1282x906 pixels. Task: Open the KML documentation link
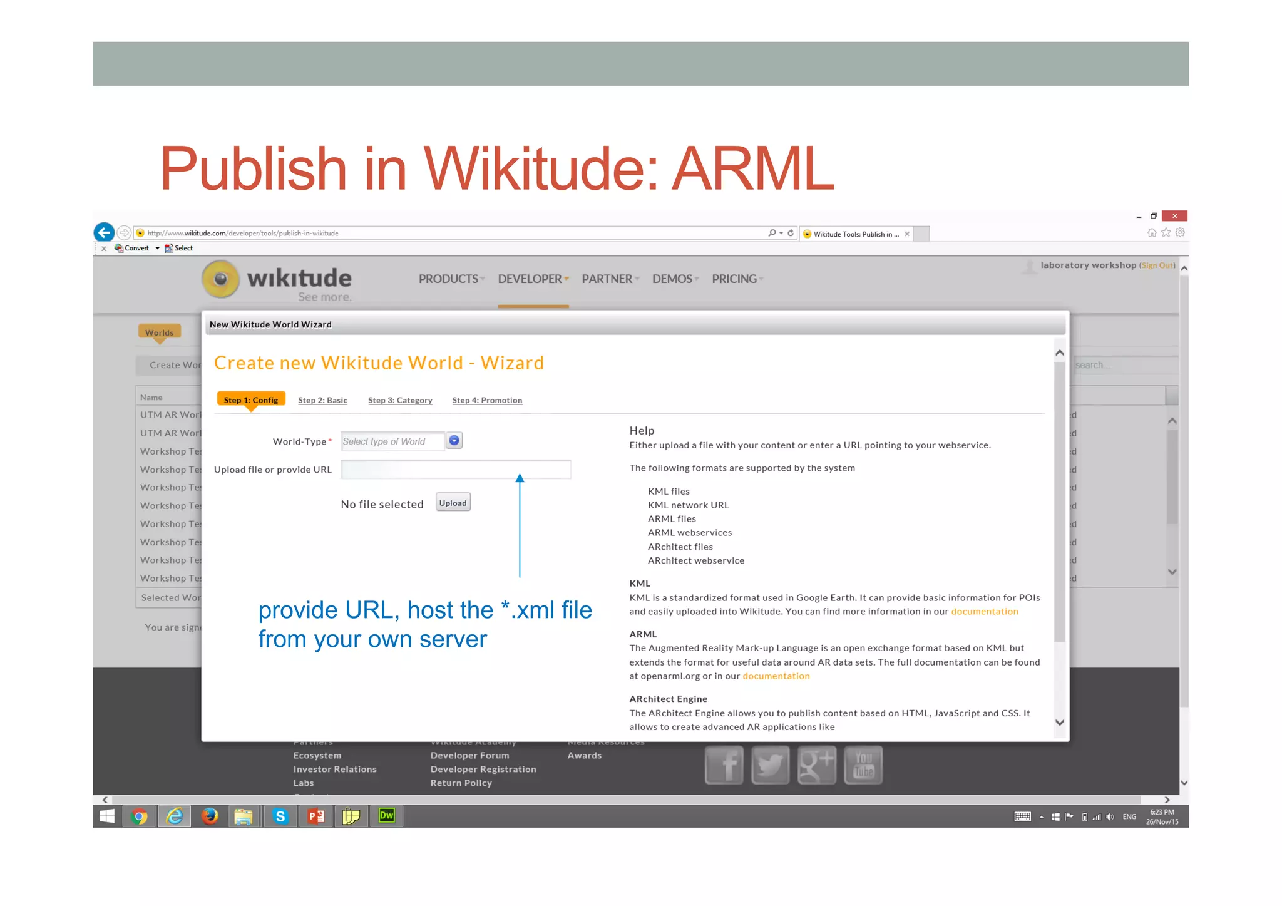[985, 612]
